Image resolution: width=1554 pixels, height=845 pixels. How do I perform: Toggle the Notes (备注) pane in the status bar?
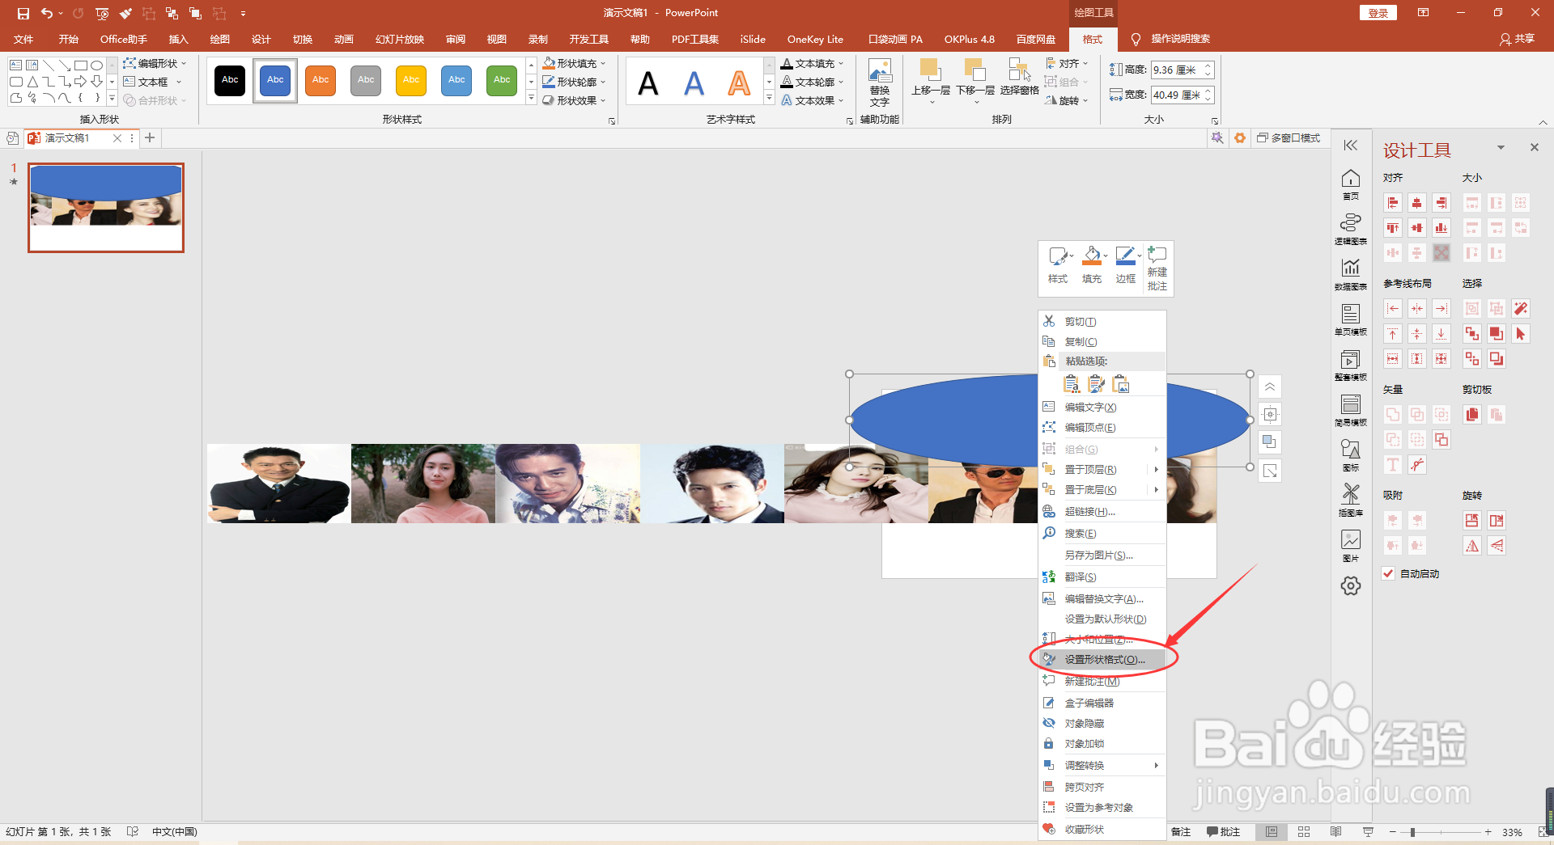click(1181, 832)
